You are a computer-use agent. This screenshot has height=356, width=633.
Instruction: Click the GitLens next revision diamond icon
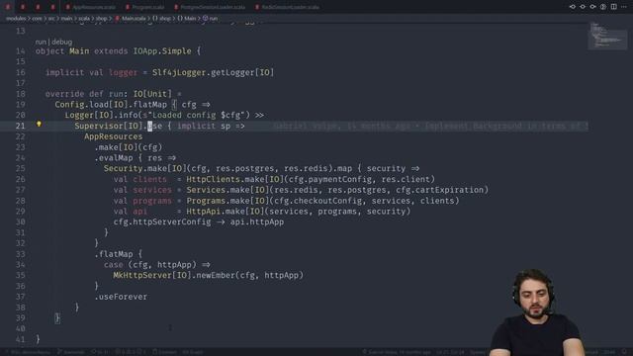(592, 7)
